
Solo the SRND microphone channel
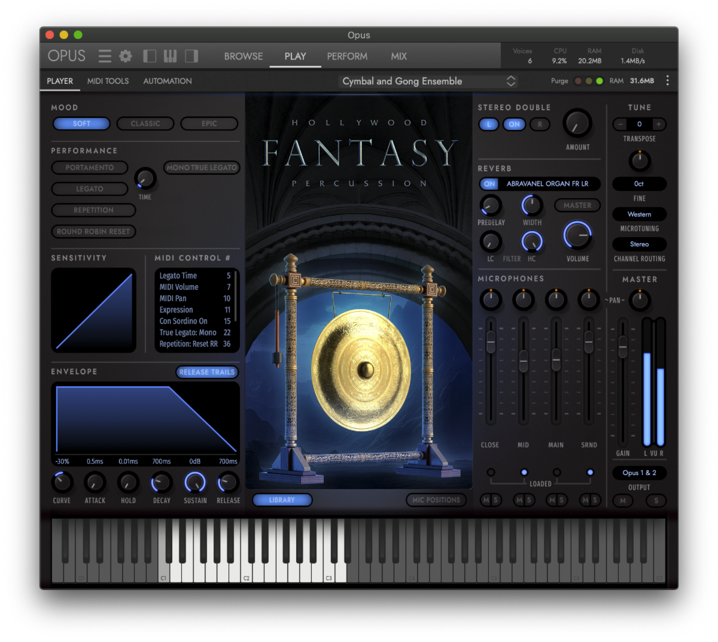[x=594, y=500]
